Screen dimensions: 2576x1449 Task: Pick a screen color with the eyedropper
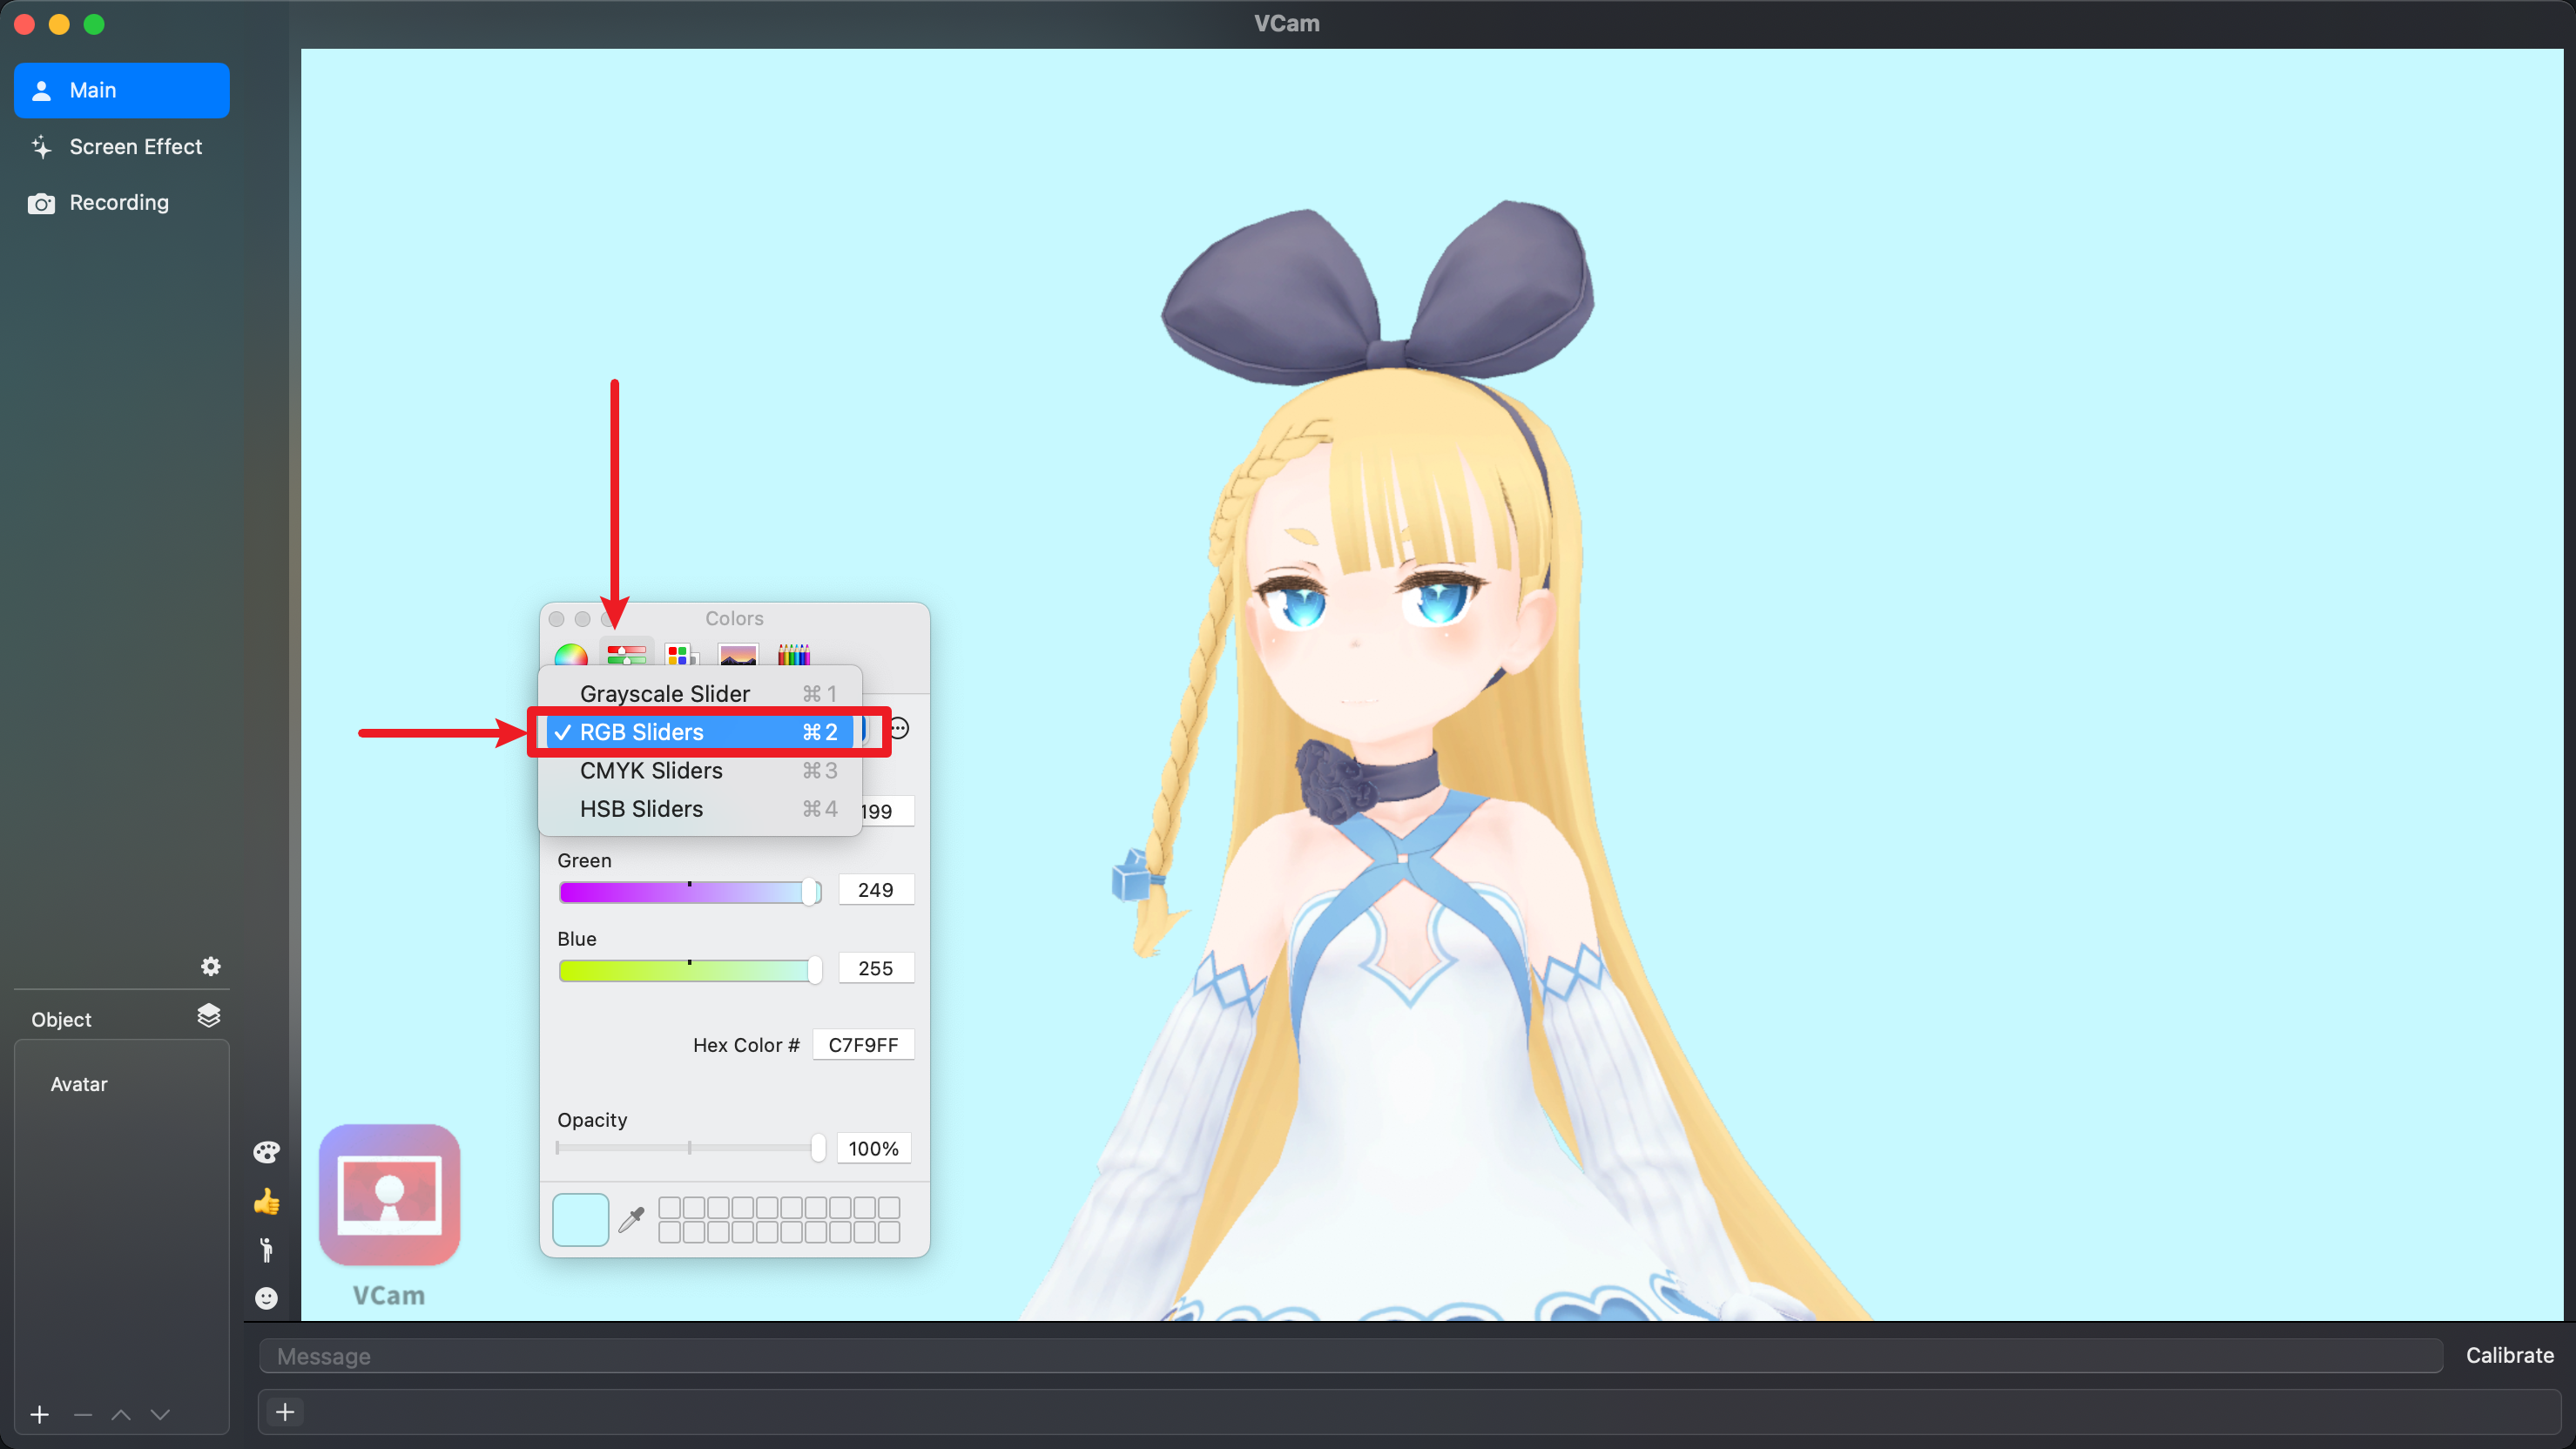coord(631,1219)
